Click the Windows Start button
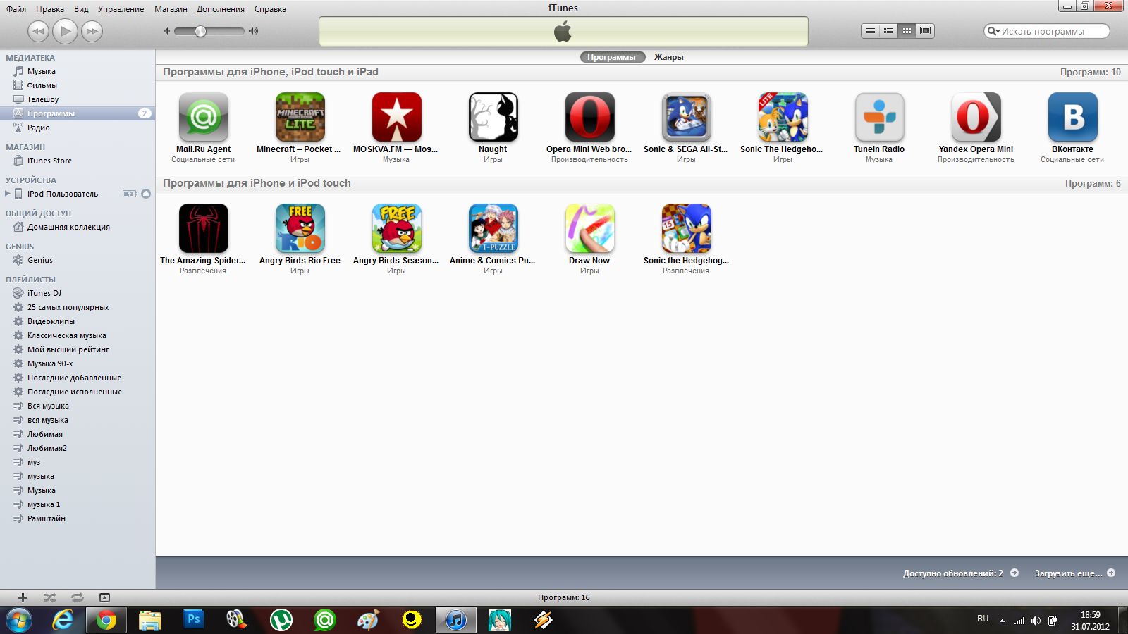 19,621
